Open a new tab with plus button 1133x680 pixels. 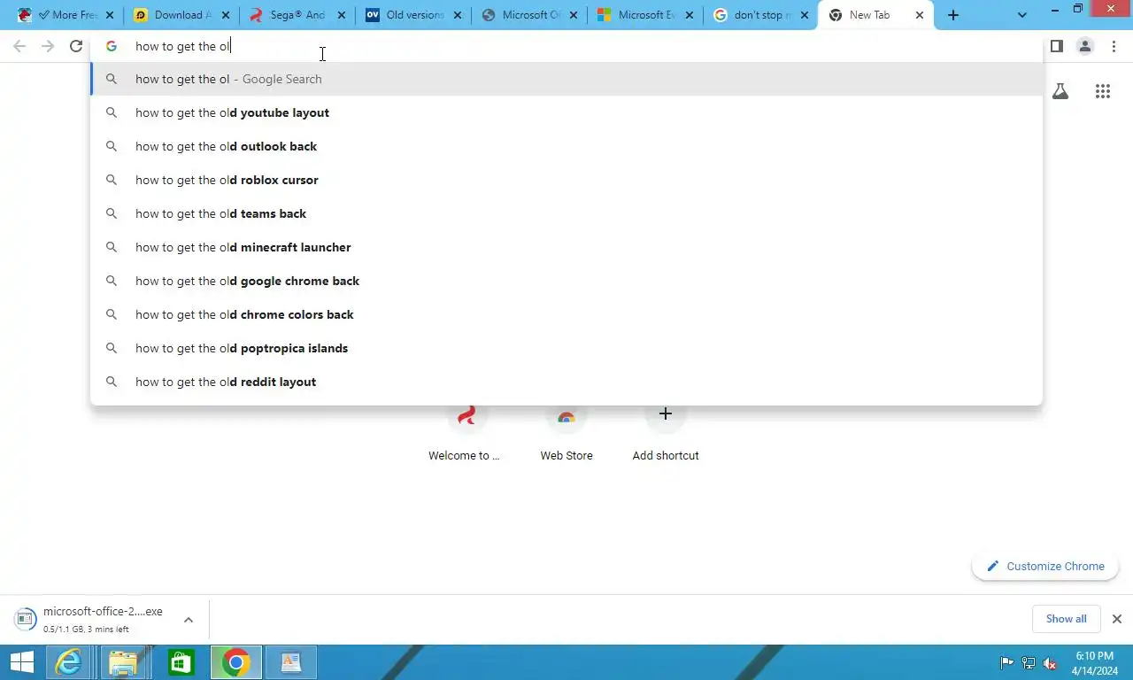tap(953, 15)
